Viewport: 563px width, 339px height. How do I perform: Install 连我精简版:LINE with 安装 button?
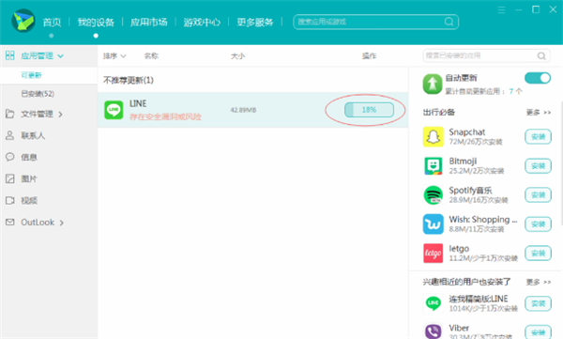[538, 303]
